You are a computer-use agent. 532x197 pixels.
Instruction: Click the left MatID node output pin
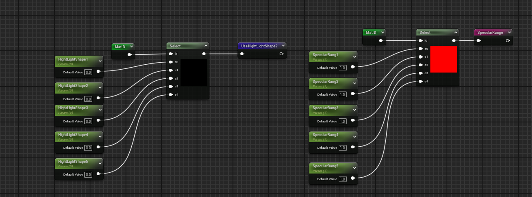pos(130,54)
